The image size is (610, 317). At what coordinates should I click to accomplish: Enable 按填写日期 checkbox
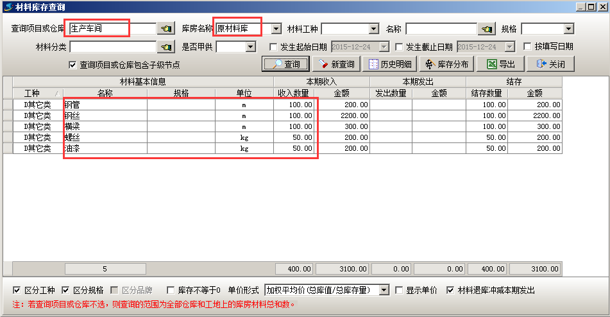[527, 47]
